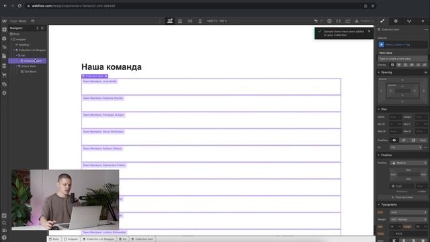Redo the last change

tap(321, 21)
